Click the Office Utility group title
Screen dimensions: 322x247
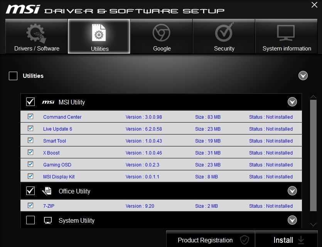click(74, 191)
